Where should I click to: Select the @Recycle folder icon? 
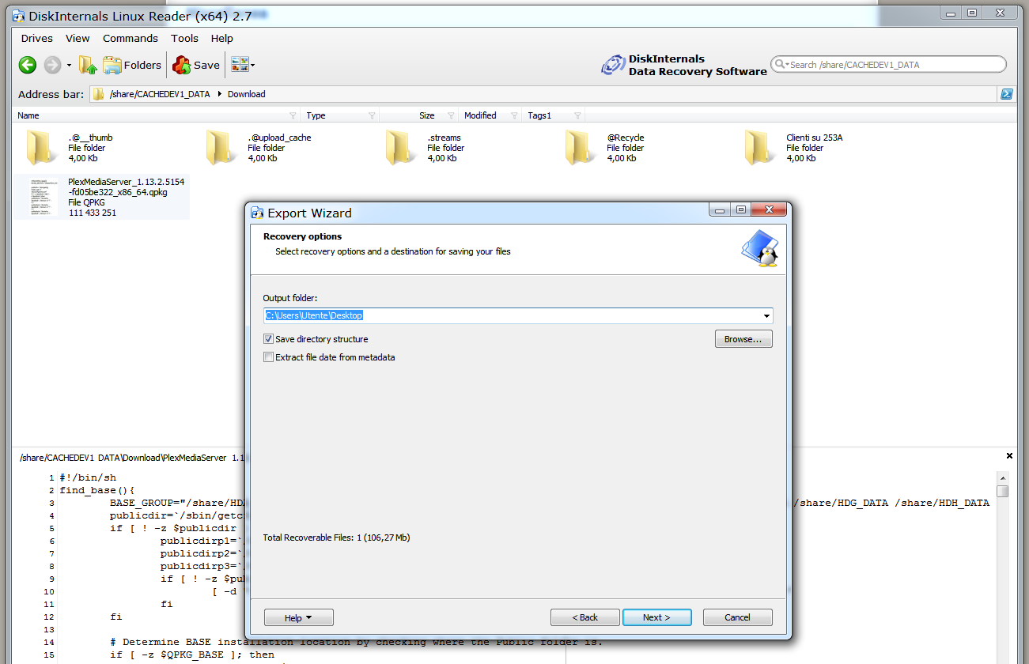(x=579, y=147)
